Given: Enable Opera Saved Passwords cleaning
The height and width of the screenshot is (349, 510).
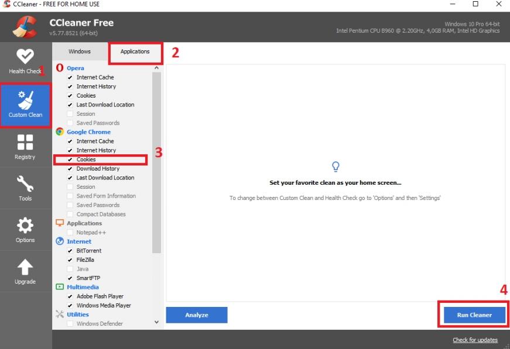Looking at the screenshot, I should click(70, 123).
